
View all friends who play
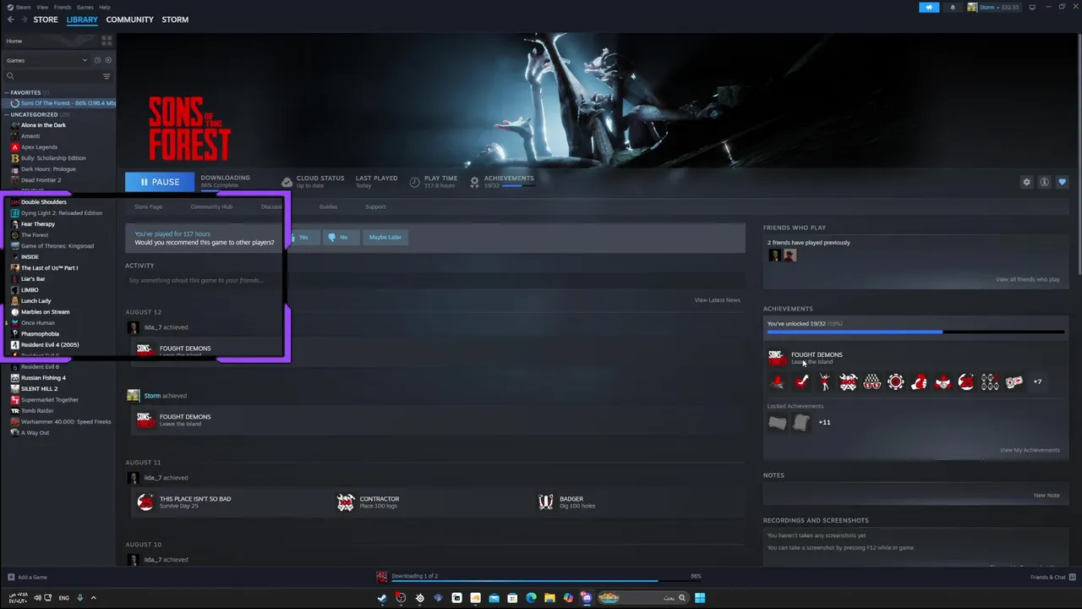pyautogui.click(x=1027, y=279)
